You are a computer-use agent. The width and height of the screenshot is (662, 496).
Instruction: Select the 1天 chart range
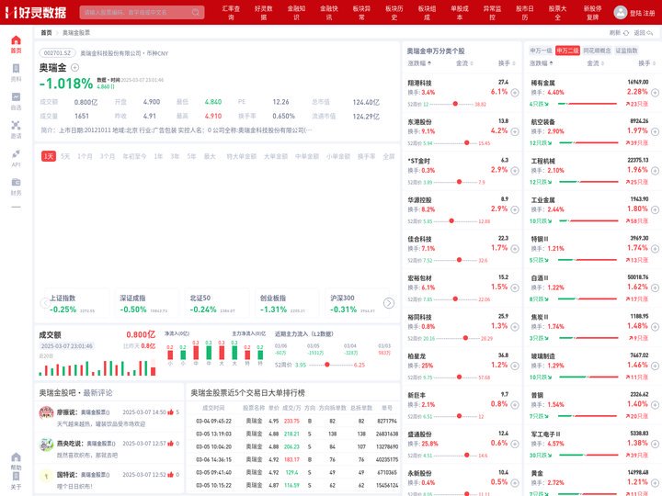(49, 156)
